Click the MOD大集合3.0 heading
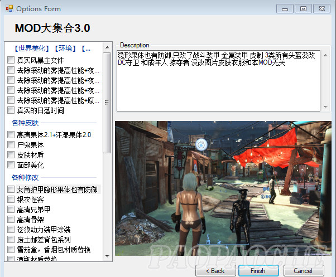Image resolution: width=336 pixels, height=277 pixels. [52, 28]
